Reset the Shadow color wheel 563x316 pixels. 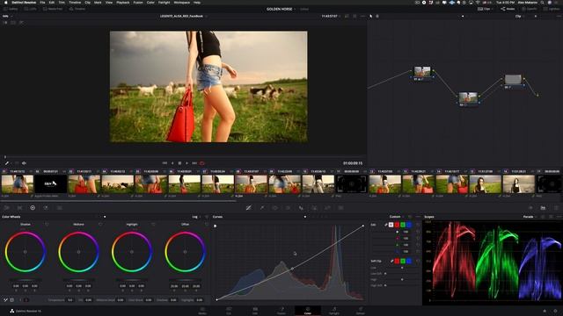[47, 225]
